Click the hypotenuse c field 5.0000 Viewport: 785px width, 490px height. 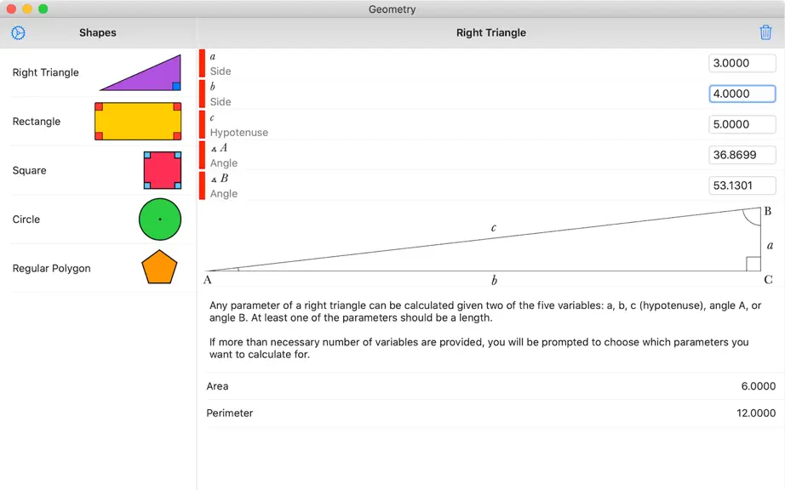(742, 124)
